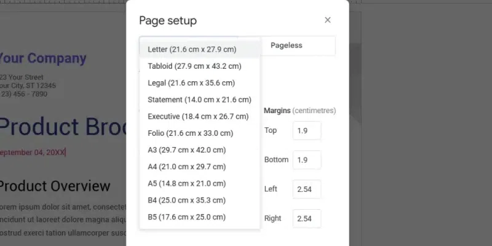This screenshot has width=492, height=246.
Task: Select Letter paper size option
Action: [200, 50]
